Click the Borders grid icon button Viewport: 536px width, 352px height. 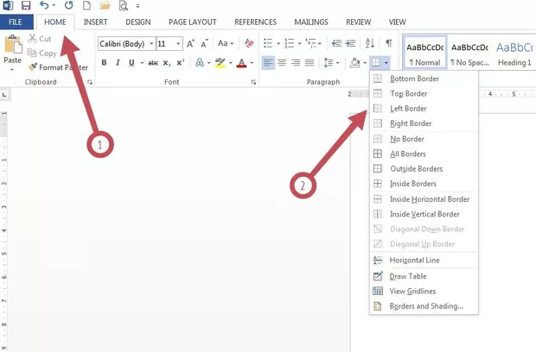coord(376,63)
